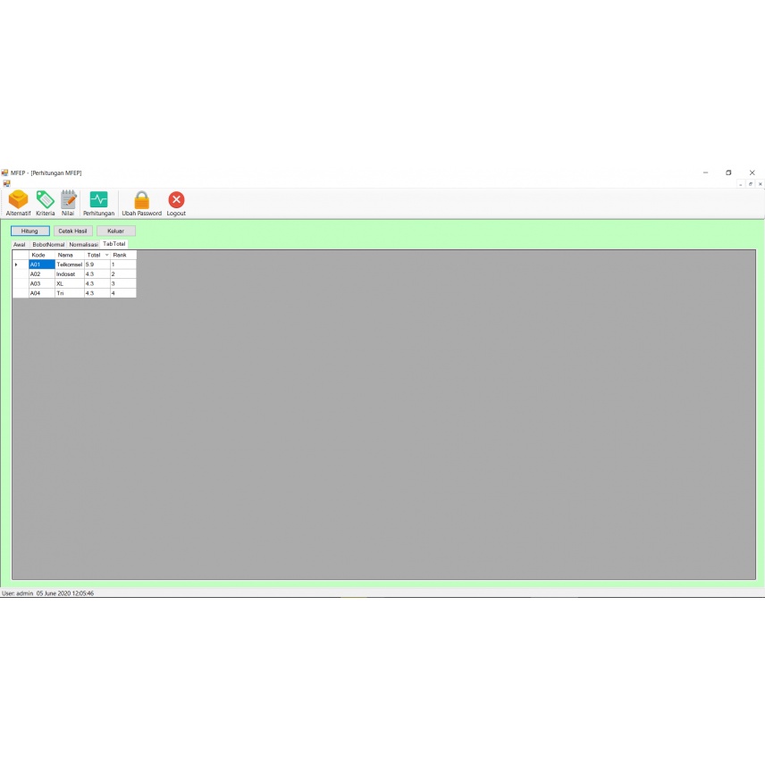
Task: Click Cetak Hasil to print results
Action: coord(73,231)
